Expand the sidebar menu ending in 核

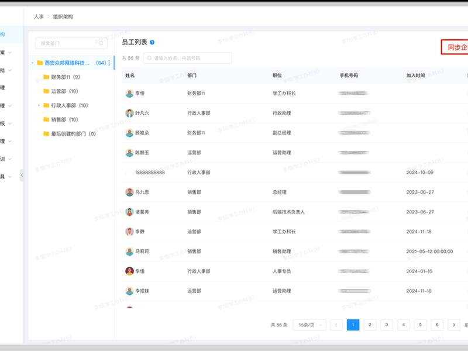tap(10, 123)
